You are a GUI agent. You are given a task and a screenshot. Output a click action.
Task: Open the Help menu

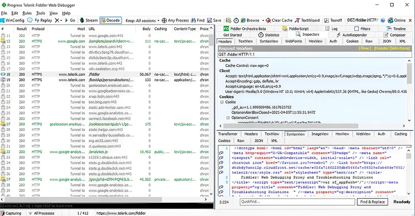point(66,13)
